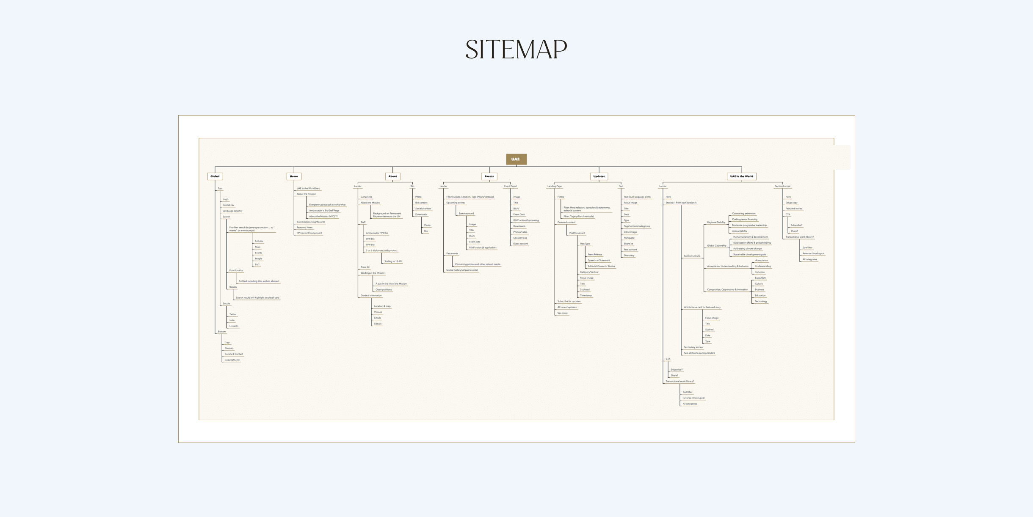Select the Regional Stability node
The height and width of the screenshot is (517, 1033).
716,222
